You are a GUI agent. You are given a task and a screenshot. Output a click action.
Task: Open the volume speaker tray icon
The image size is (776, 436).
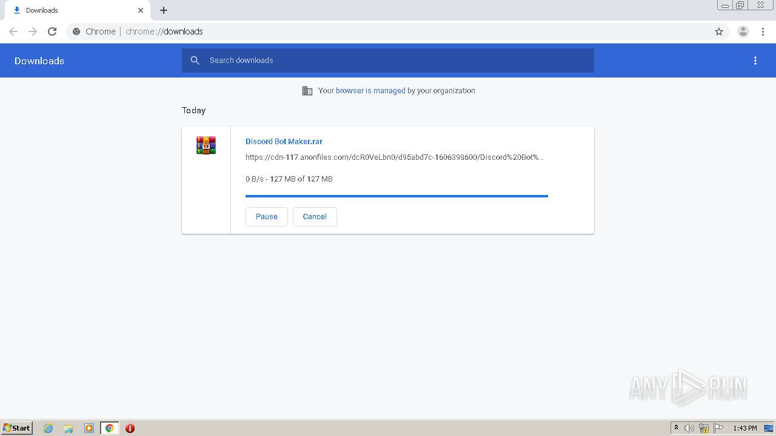(x=689, y=428)
